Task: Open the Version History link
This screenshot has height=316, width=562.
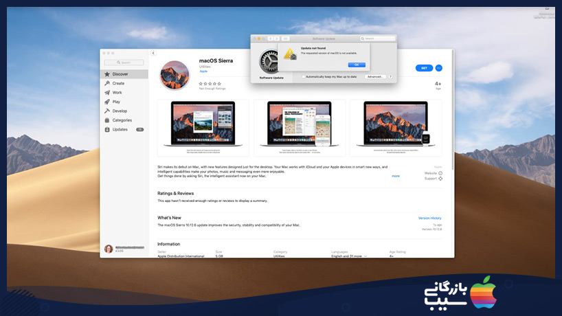Action: click(429, 218)
